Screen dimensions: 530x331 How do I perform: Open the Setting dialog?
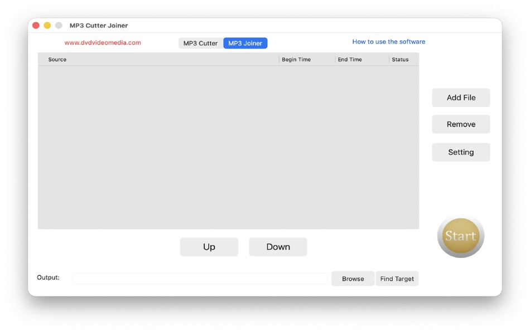(x=461, y=152)
